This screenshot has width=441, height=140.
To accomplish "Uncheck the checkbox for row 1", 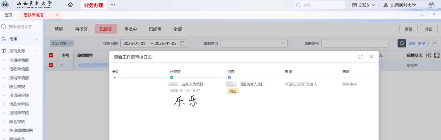I will (x=51, y=65).
